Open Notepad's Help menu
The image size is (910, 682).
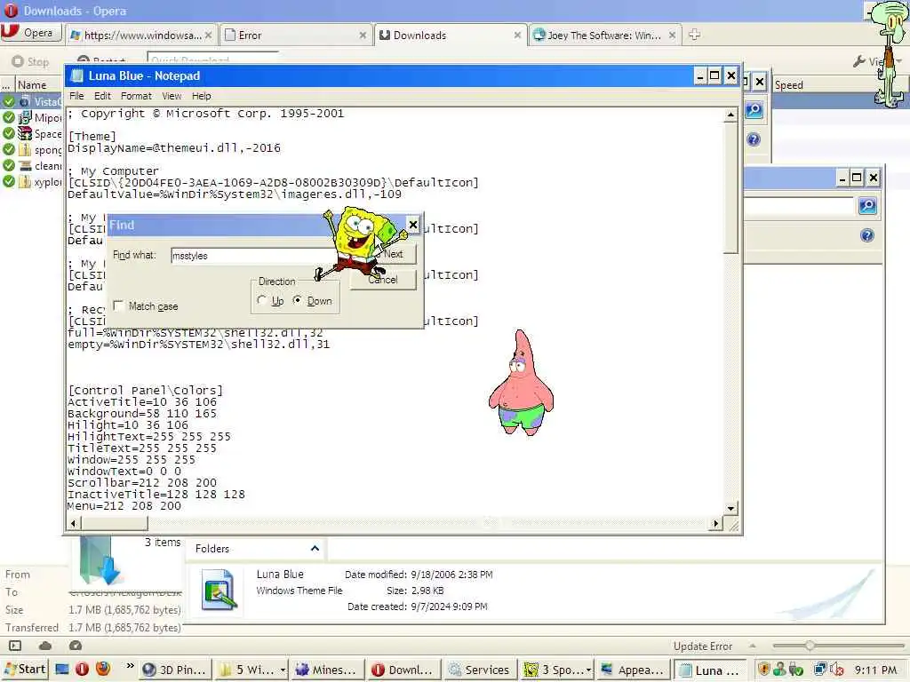(202, 96)
